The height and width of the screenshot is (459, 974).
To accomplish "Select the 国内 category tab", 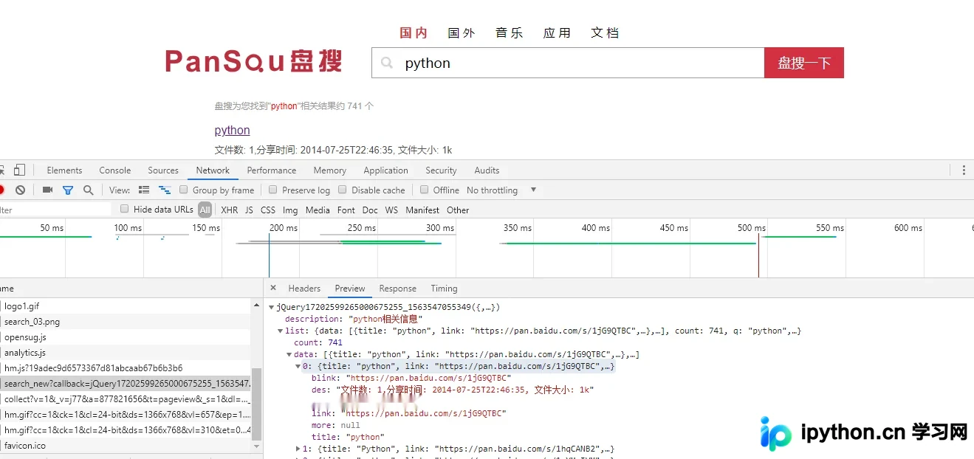I will click(x=414, y=32).
